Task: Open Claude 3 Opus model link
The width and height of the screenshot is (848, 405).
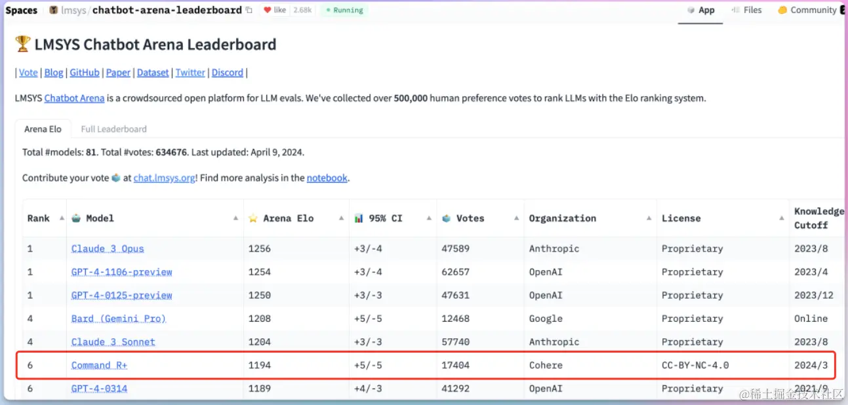Action: (x=108, y=248)
